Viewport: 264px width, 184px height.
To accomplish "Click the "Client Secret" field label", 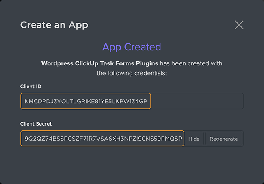I will tap(36, 124).
